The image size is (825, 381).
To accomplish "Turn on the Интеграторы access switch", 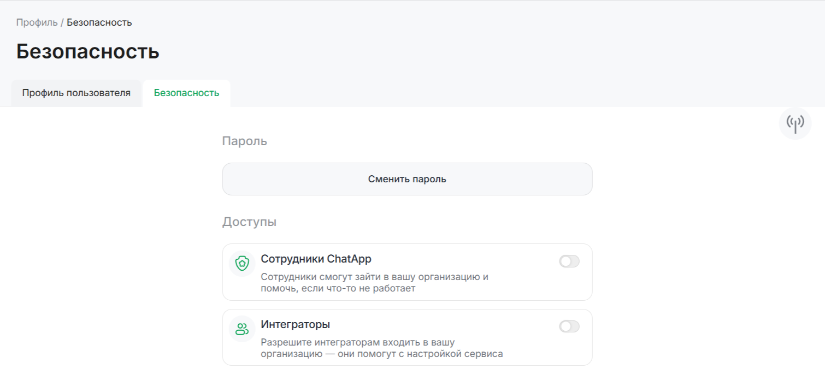I will (569, 327).
